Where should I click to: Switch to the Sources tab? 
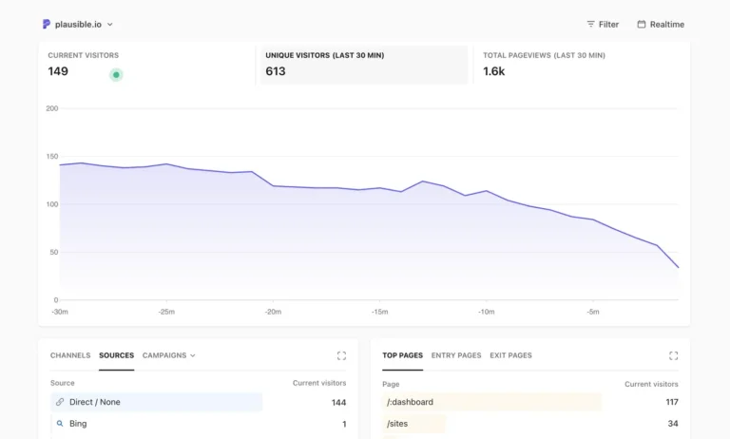(116, 355)
